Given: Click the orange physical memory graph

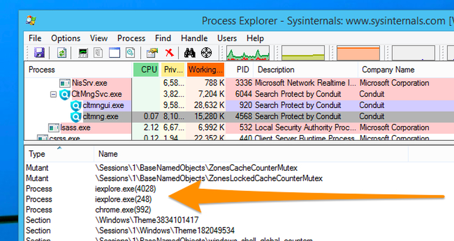Looking at the screenshot, I should [358, 53].
